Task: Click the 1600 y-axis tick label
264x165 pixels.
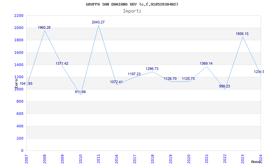Action: pos(19,52)
